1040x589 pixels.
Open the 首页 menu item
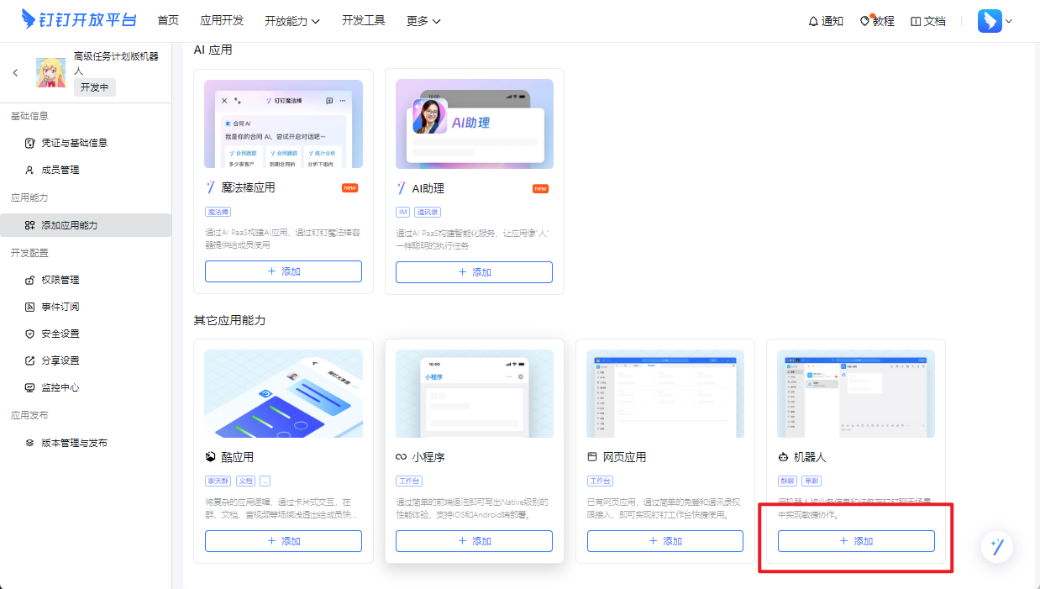tap(168, 20)
